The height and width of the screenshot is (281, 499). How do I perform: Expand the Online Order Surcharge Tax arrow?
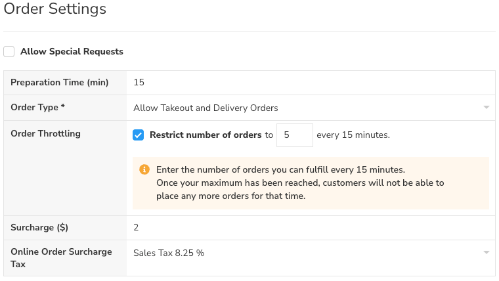click(x=486, y=253)
